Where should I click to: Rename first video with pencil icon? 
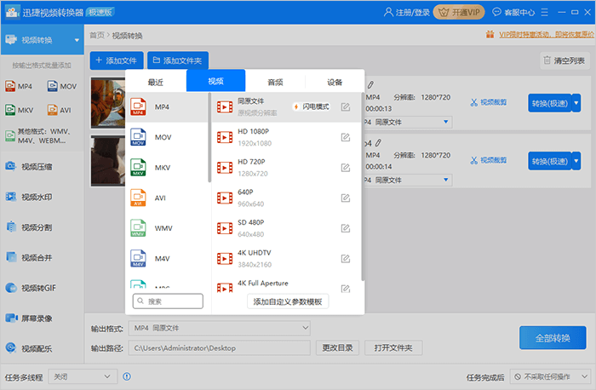370,84
